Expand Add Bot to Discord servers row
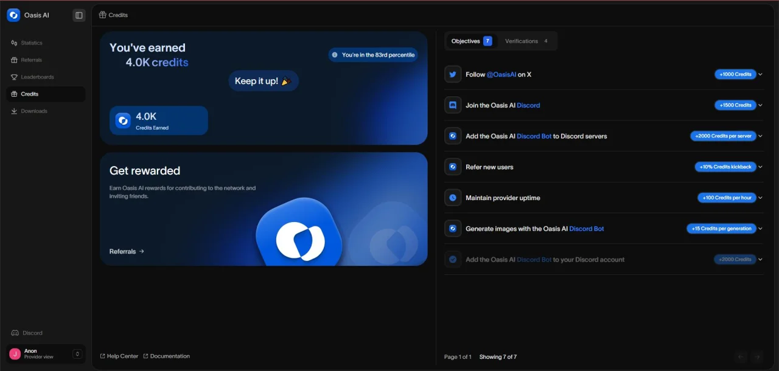 pyautogui.click(x=760, y=136)
